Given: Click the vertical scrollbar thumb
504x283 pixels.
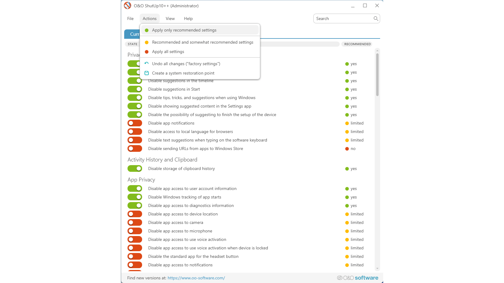Looking at the screenshot, I should click(377, 75).
